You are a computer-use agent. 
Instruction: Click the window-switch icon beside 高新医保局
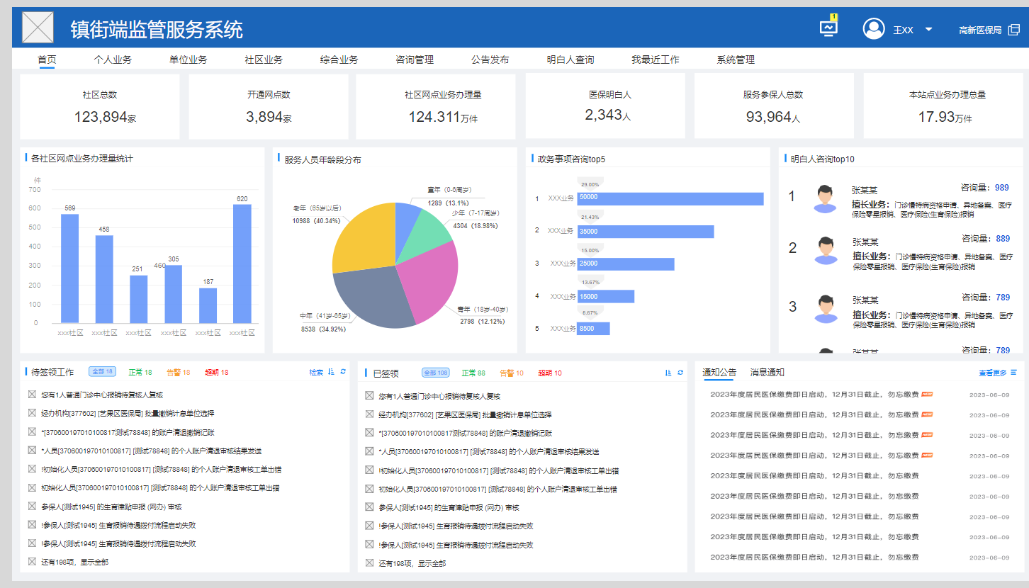[1014, 30]
